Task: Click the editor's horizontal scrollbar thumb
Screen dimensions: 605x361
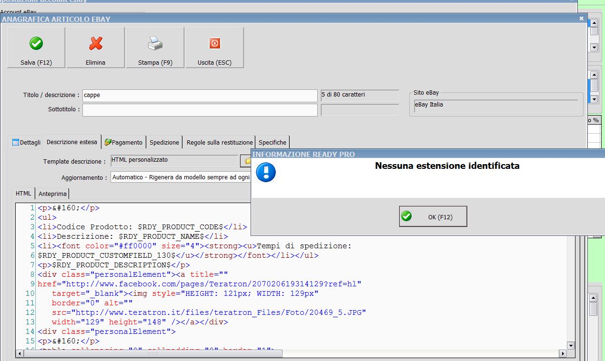Action: 153,354
